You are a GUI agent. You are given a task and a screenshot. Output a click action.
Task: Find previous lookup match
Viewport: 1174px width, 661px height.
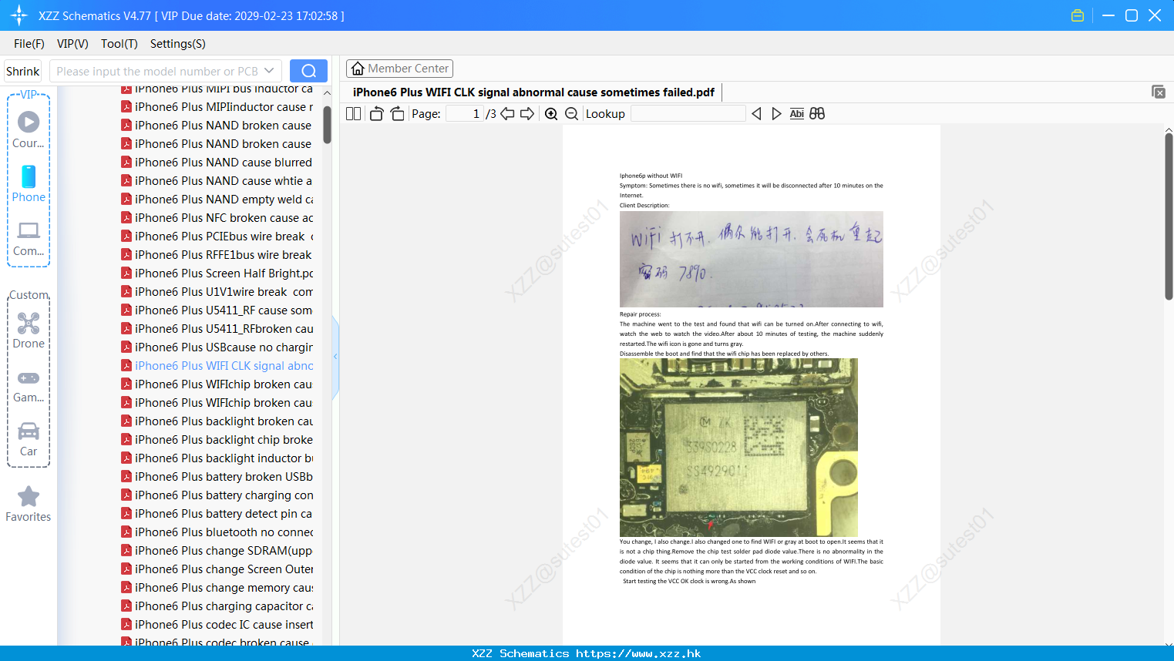(x=756, y=114)
